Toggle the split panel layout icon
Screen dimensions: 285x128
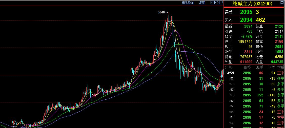pyautogui.click(x=221, y=3)
